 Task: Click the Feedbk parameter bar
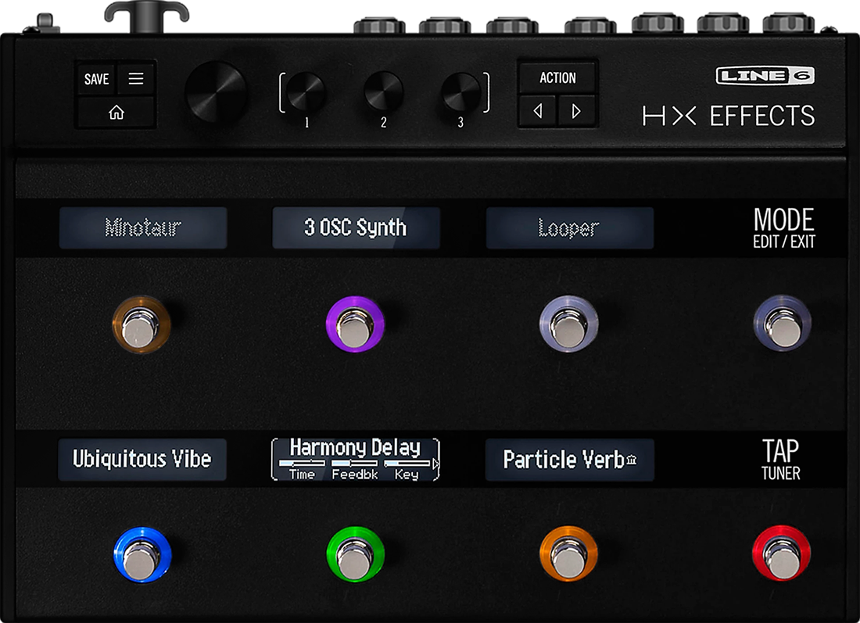point(354,464)
